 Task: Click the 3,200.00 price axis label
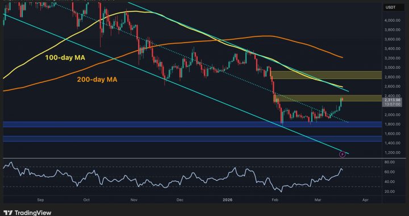coord(393,58)
